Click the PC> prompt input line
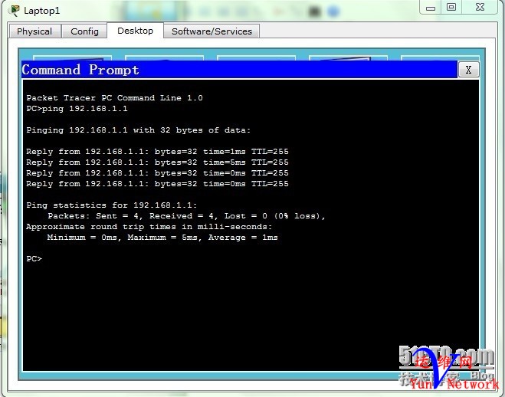The height and width of the screenshot is (397, 505). click(x=34, y=259)
